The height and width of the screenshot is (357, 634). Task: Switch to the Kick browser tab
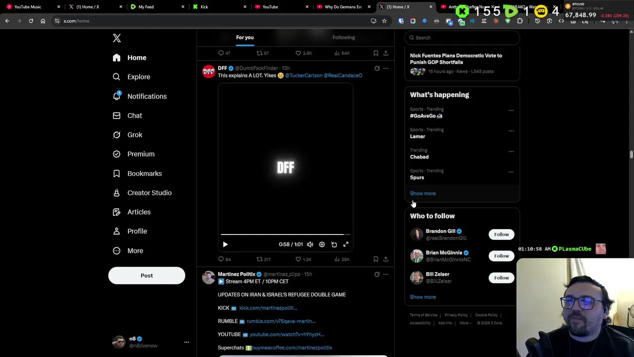(219, 6)
